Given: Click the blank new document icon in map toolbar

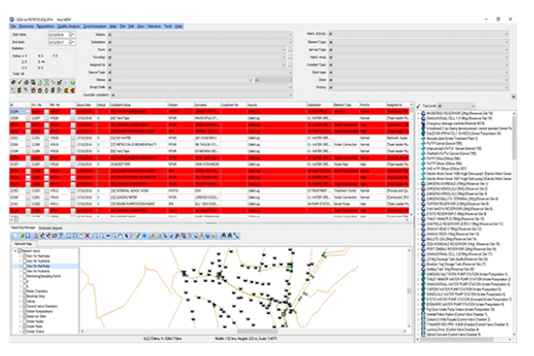Looking at the screenshot, I should (14, 235).
